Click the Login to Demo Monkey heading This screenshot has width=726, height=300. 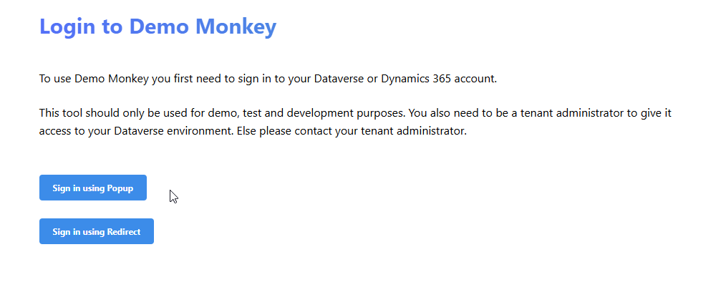158,26
